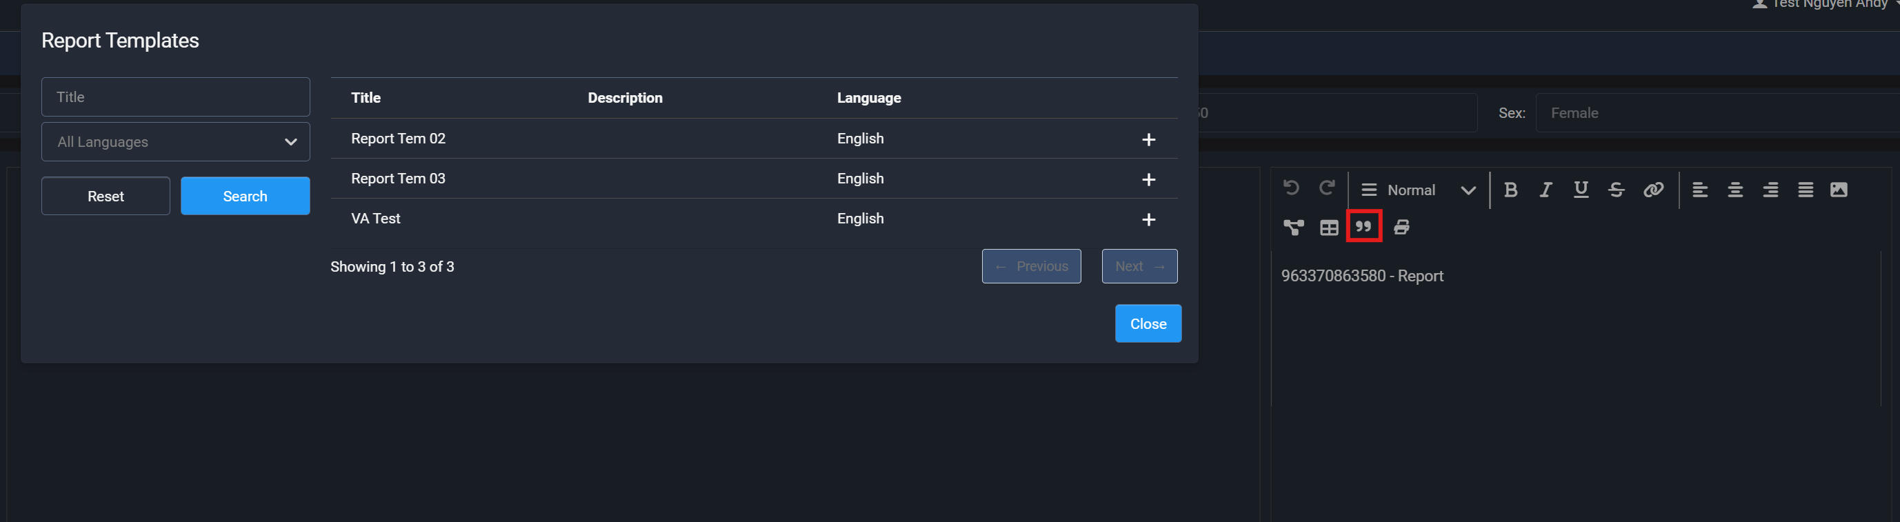Select the Report Tem 03 row title

[x=399, y=179]
